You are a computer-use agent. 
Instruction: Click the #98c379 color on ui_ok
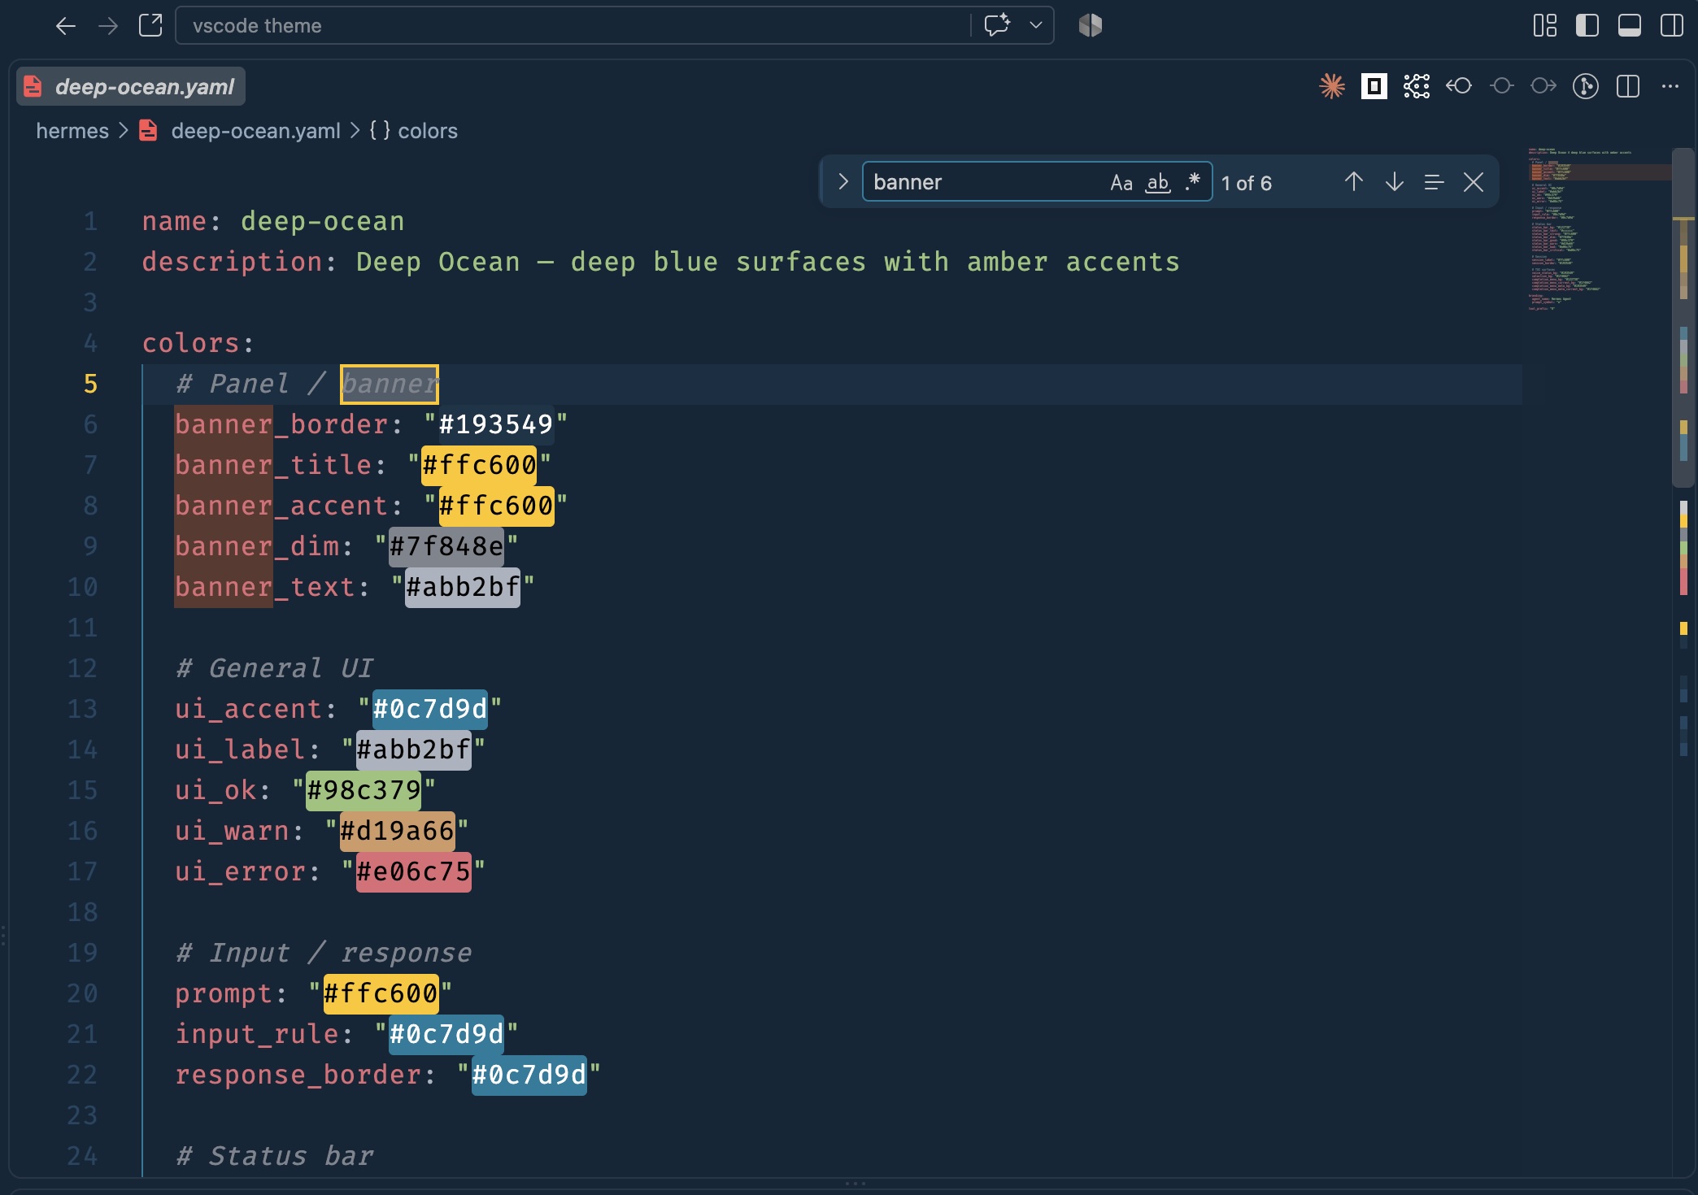pyautogui.click(x=364, y=790)
